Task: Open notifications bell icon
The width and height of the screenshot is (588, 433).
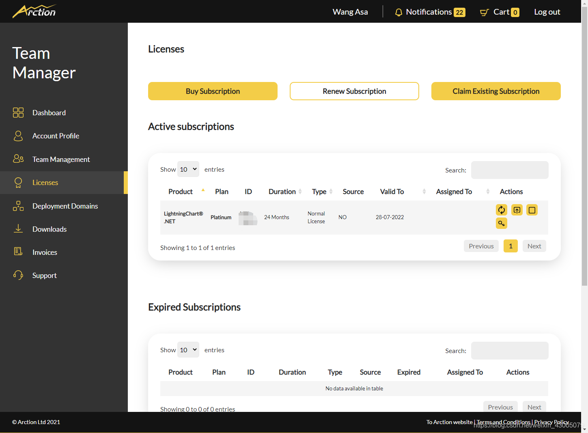Action: pos(398,12)
